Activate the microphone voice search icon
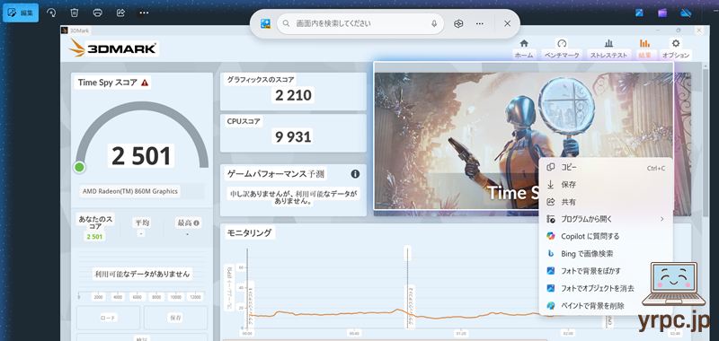This screenshot has width=719, height=341. [434, 23]
